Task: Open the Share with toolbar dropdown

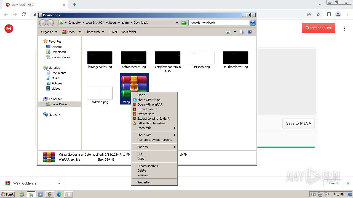Action: click(x=95, y=32)
